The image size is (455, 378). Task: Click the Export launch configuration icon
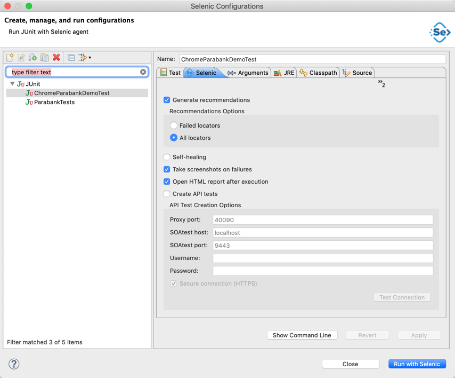pyautogui.click(x=33, y=57)
